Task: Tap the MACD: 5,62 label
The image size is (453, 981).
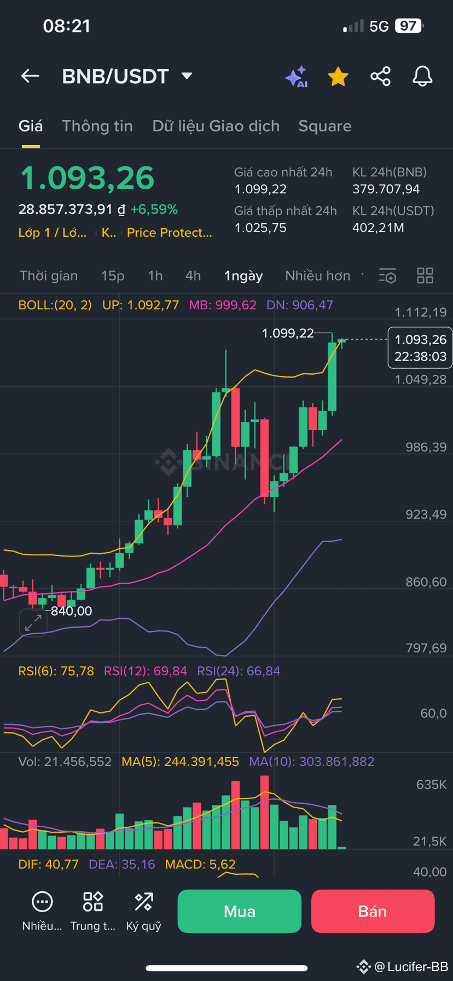Action: pos(200,864)
